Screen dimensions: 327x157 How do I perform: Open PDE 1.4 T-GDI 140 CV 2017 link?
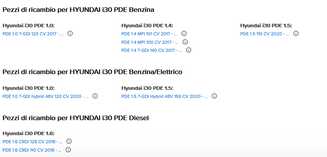tap(151, 50)
